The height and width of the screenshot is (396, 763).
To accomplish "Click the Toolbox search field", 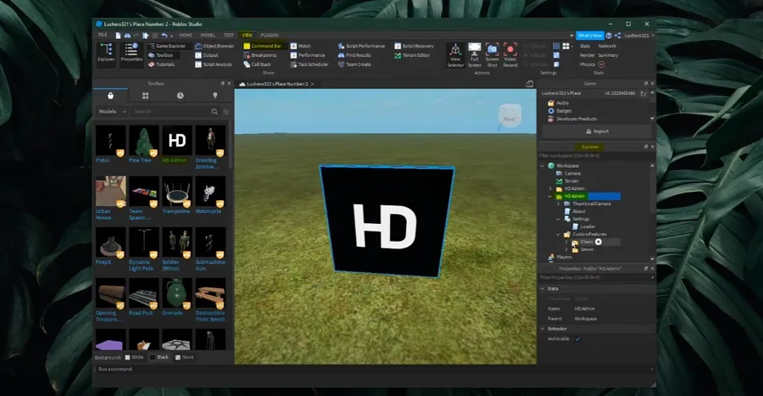I will click(x=170, y=111).
